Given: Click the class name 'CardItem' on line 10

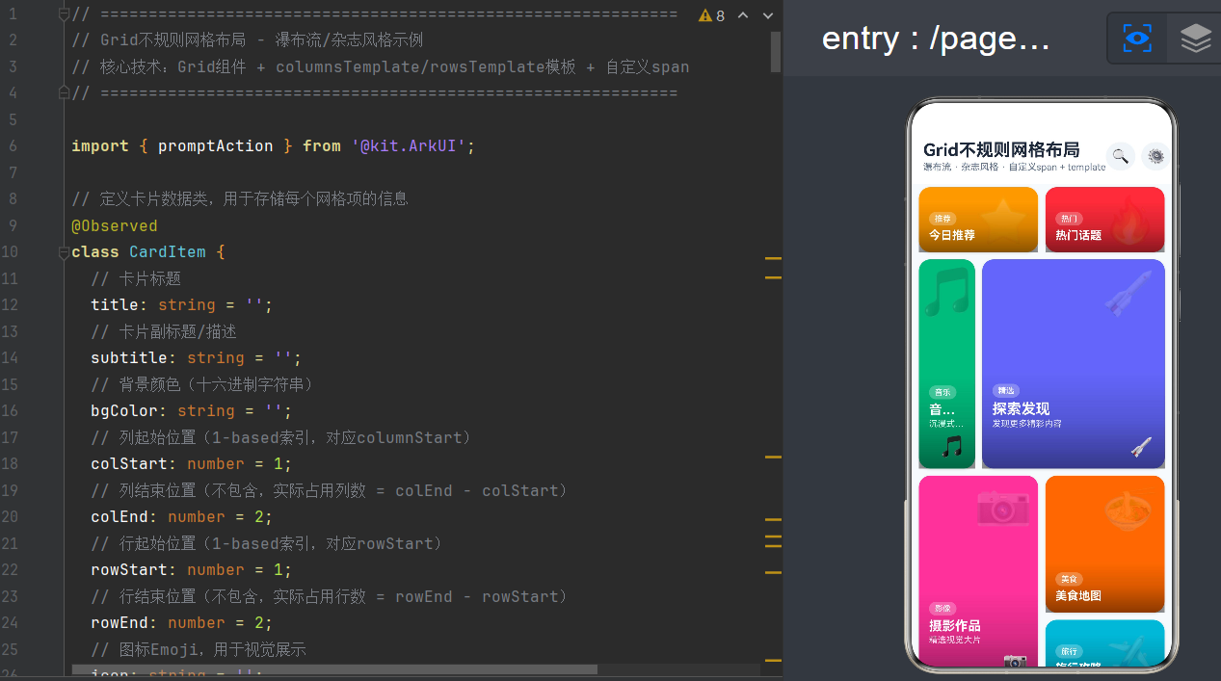Looking at the screenshot, I should pos(167,251).
